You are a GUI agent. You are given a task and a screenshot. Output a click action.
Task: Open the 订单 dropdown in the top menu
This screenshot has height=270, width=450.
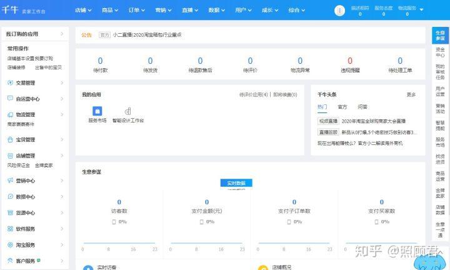click(137, 10)
